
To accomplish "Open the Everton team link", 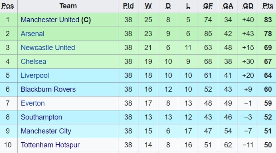I will (x=33, y=103).
